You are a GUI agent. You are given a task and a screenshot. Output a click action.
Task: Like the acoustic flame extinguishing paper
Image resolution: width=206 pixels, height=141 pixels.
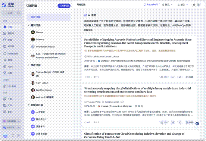[x=164, y=77]
